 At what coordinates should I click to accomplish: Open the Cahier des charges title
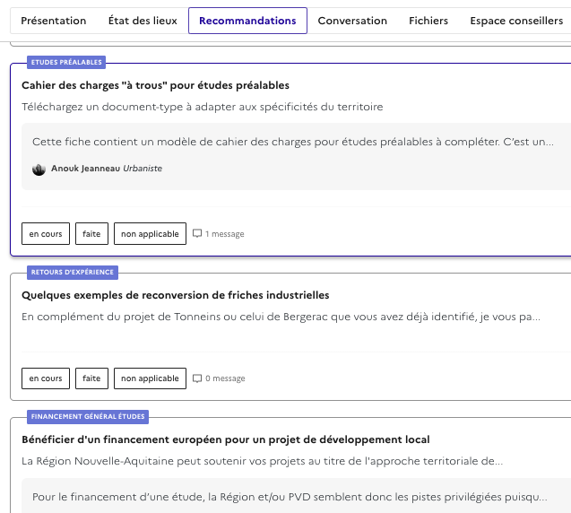155,85
